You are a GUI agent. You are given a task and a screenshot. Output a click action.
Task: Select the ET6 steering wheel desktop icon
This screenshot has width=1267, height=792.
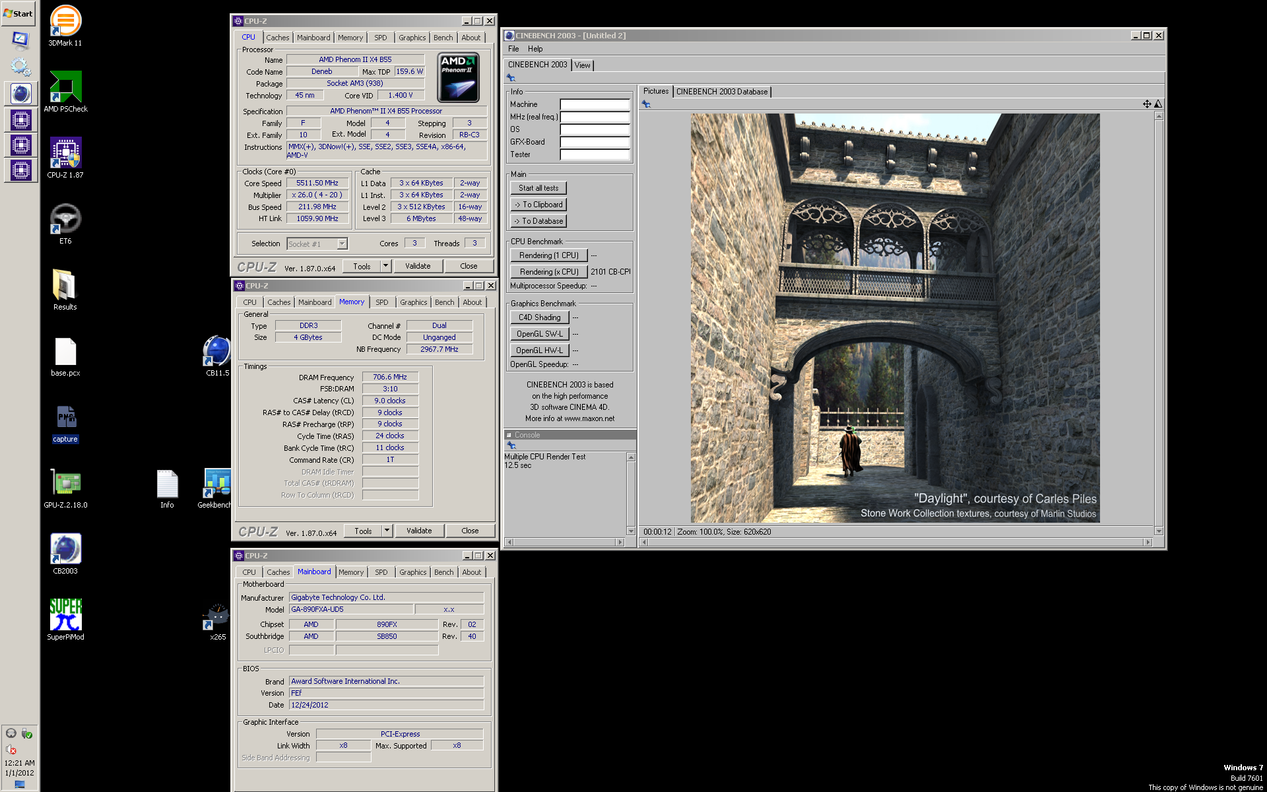point(65,224)
